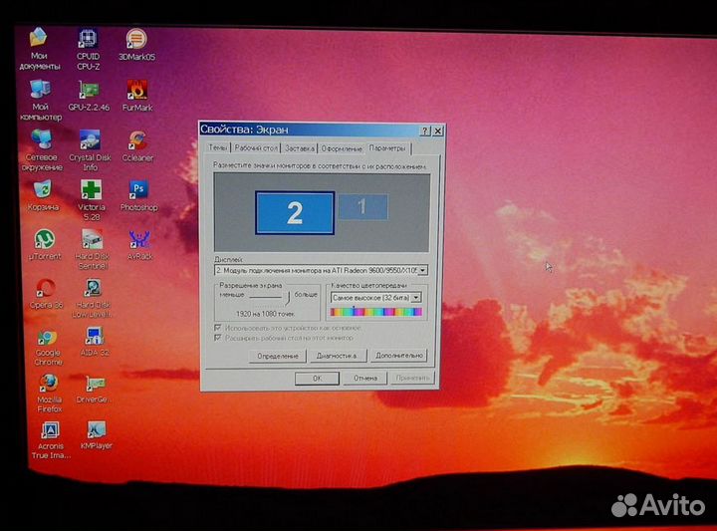717x531 pixels.
Task: Open the Victoria 5.28 shortcut
Action: click(91, 190)
